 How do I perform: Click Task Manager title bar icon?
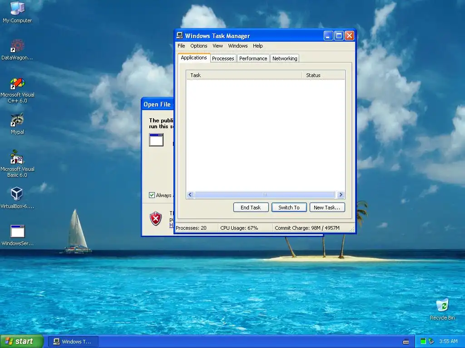pos(179,35)
